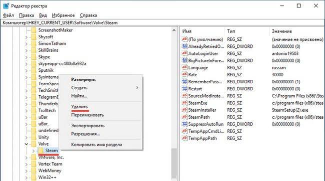Expand the Steam subkey arrow
Image resolution: width=325 pixels, height=181 pixels.
tap(33, 151)
